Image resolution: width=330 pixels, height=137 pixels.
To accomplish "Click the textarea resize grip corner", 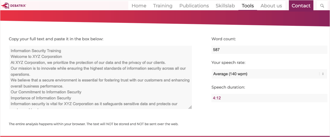I will pyautogui.click(x=190, y=107).
